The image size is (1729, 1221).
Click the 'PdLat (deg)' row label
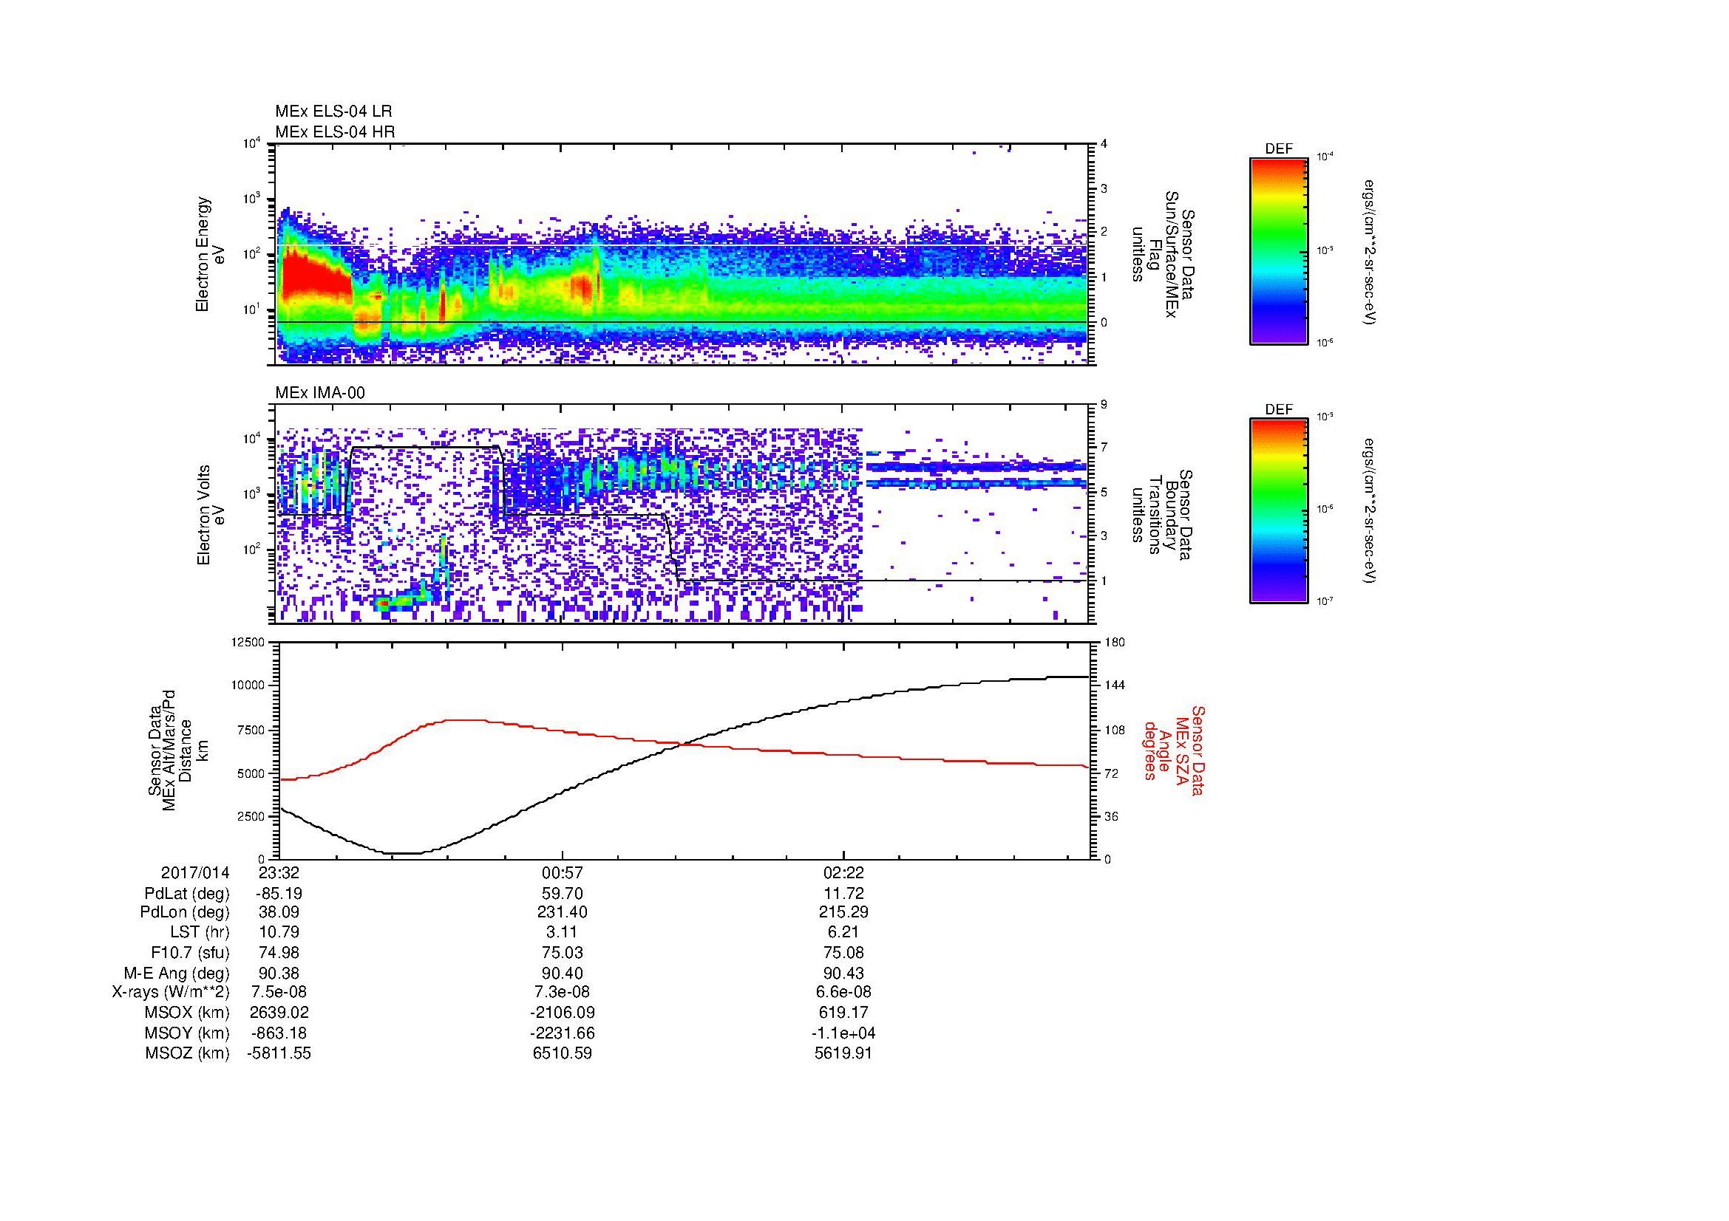pyautogui.click(x=187, y=894)
